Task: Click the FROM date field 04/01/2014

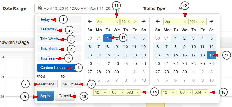Action: click(x=47, y=84)
